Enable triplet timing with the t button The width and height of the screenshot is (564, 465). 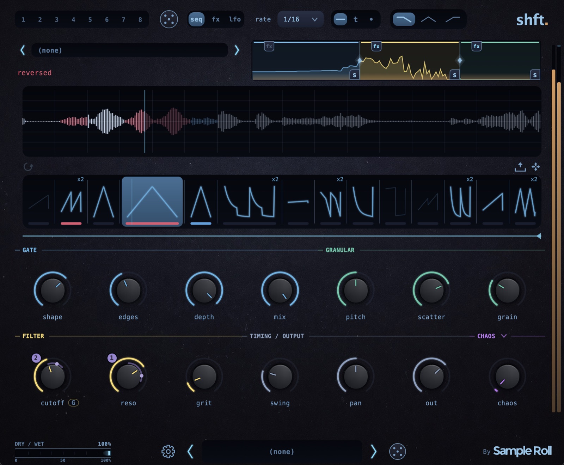coord(356,19)
